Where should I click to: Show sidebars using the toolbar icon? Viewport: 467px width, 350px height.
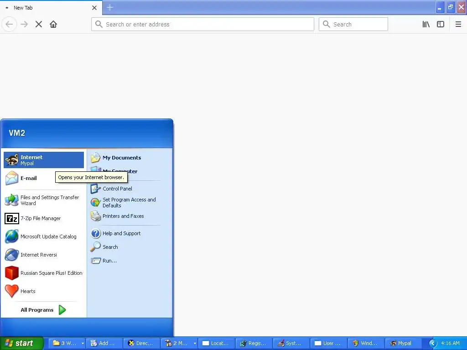(441, 24)
